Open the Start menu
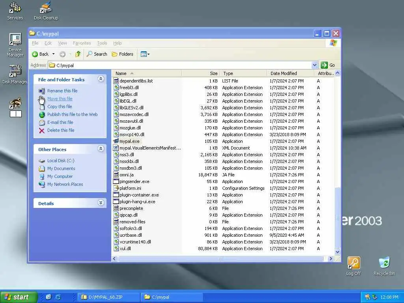Screen dimensions: 404x303 (19, 297)
